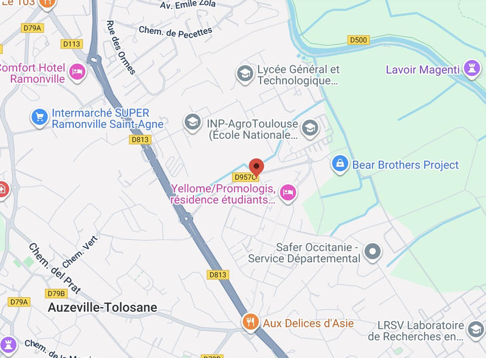
Task: Select the Lavoir Magenti landmark icon
Action: (472, 69)
